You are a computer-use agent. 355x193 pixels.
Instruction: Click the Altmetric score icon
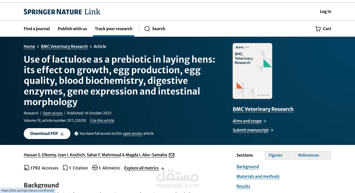pyautogui.click(x=95, y=168)
